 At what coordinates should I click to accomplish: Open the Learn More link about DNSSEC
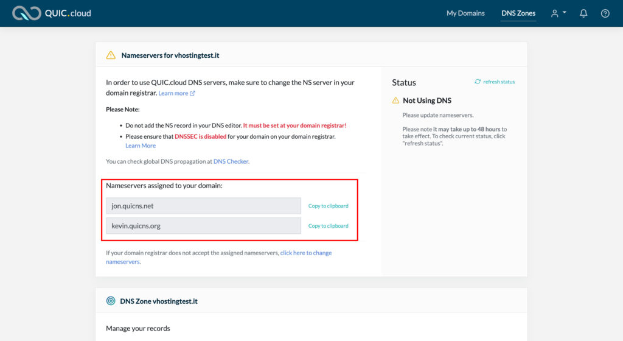click(141, 146)
